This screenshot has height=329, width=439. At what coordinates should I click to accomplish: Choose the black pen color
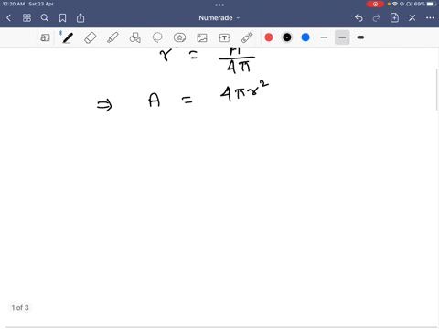coord(287,37)
